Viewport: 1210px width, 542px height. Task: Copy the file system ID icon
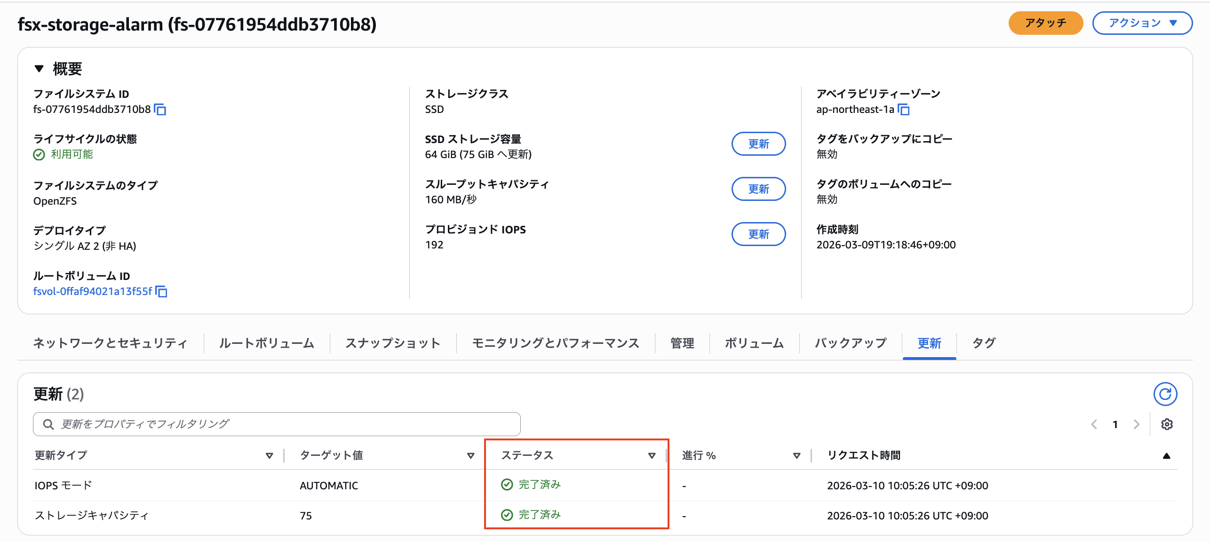coord(160,110)
